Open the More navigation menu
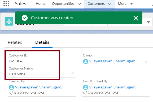The image size is (153, 102). coord(125,4)
